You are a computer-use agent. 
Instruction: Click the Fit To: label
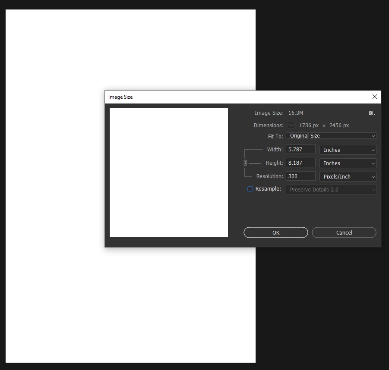click(275, 137)
